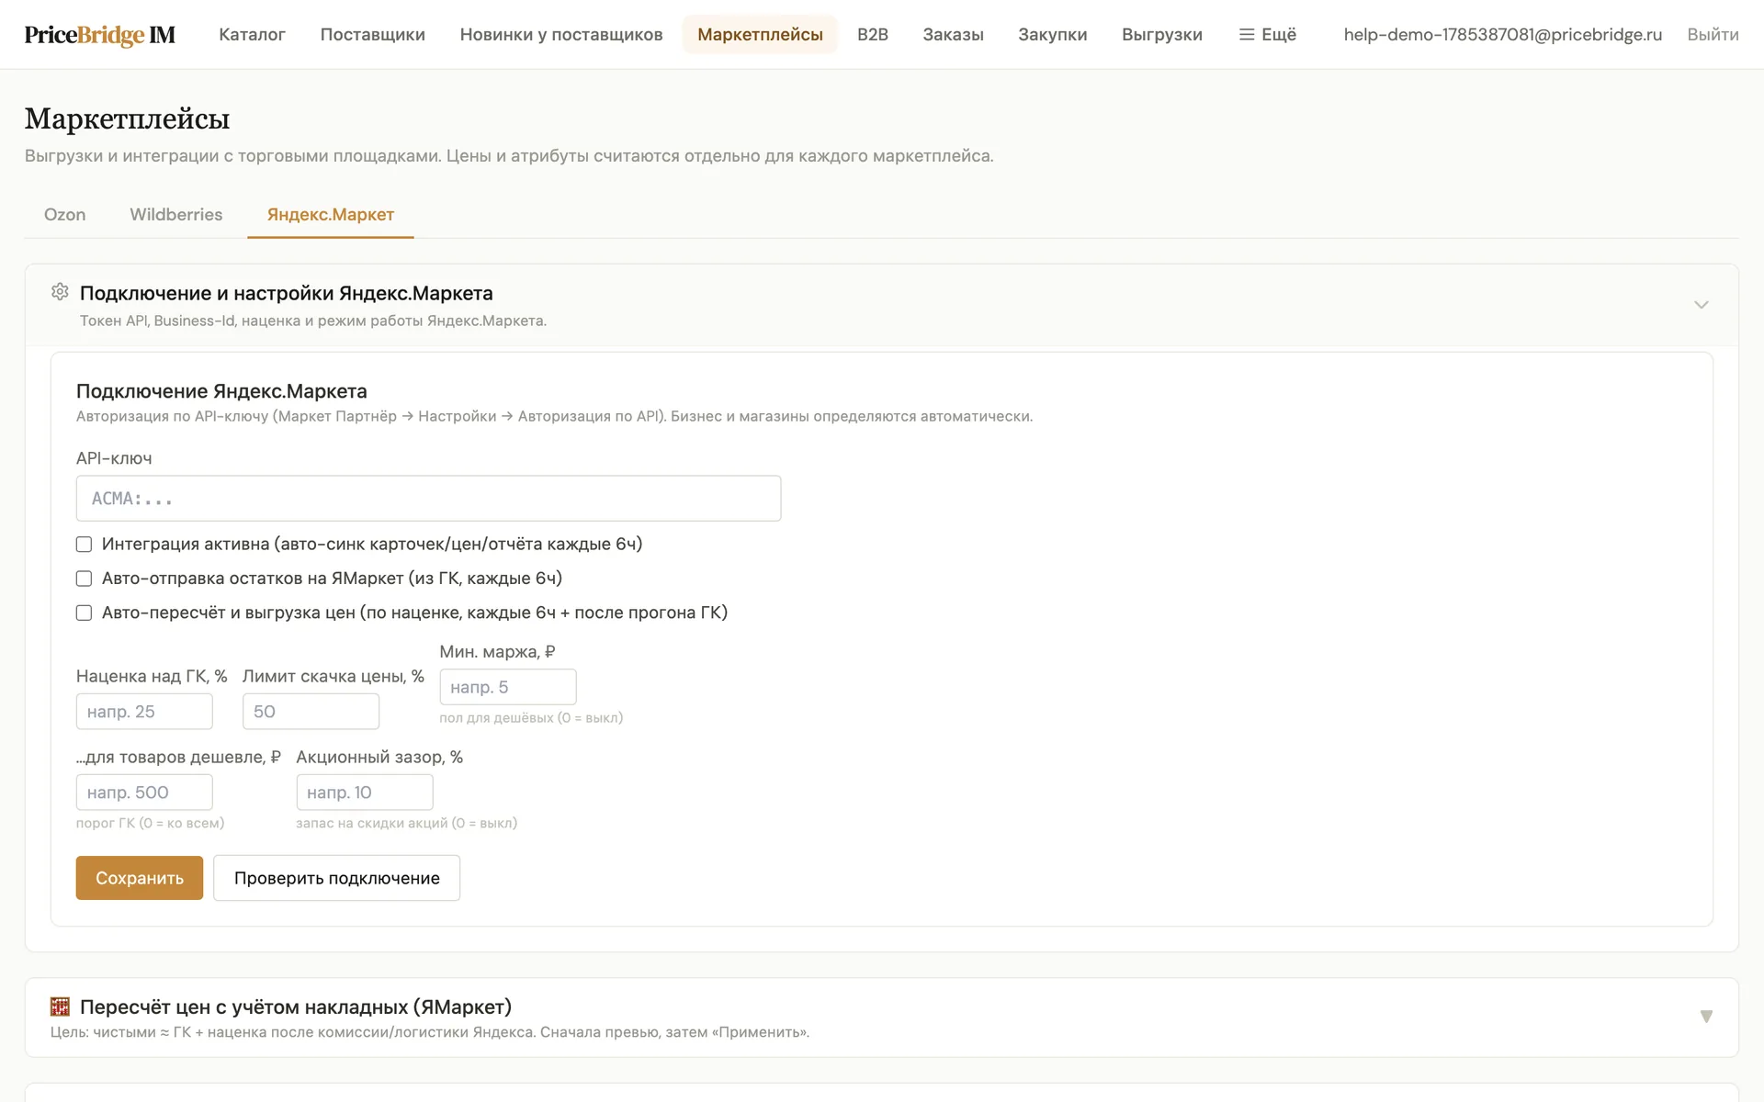Screen dimensions: 1764x1102
Task: Click the heading Подключение и настройки Яндекс.Маркета
Action: [x=287, y=294]
